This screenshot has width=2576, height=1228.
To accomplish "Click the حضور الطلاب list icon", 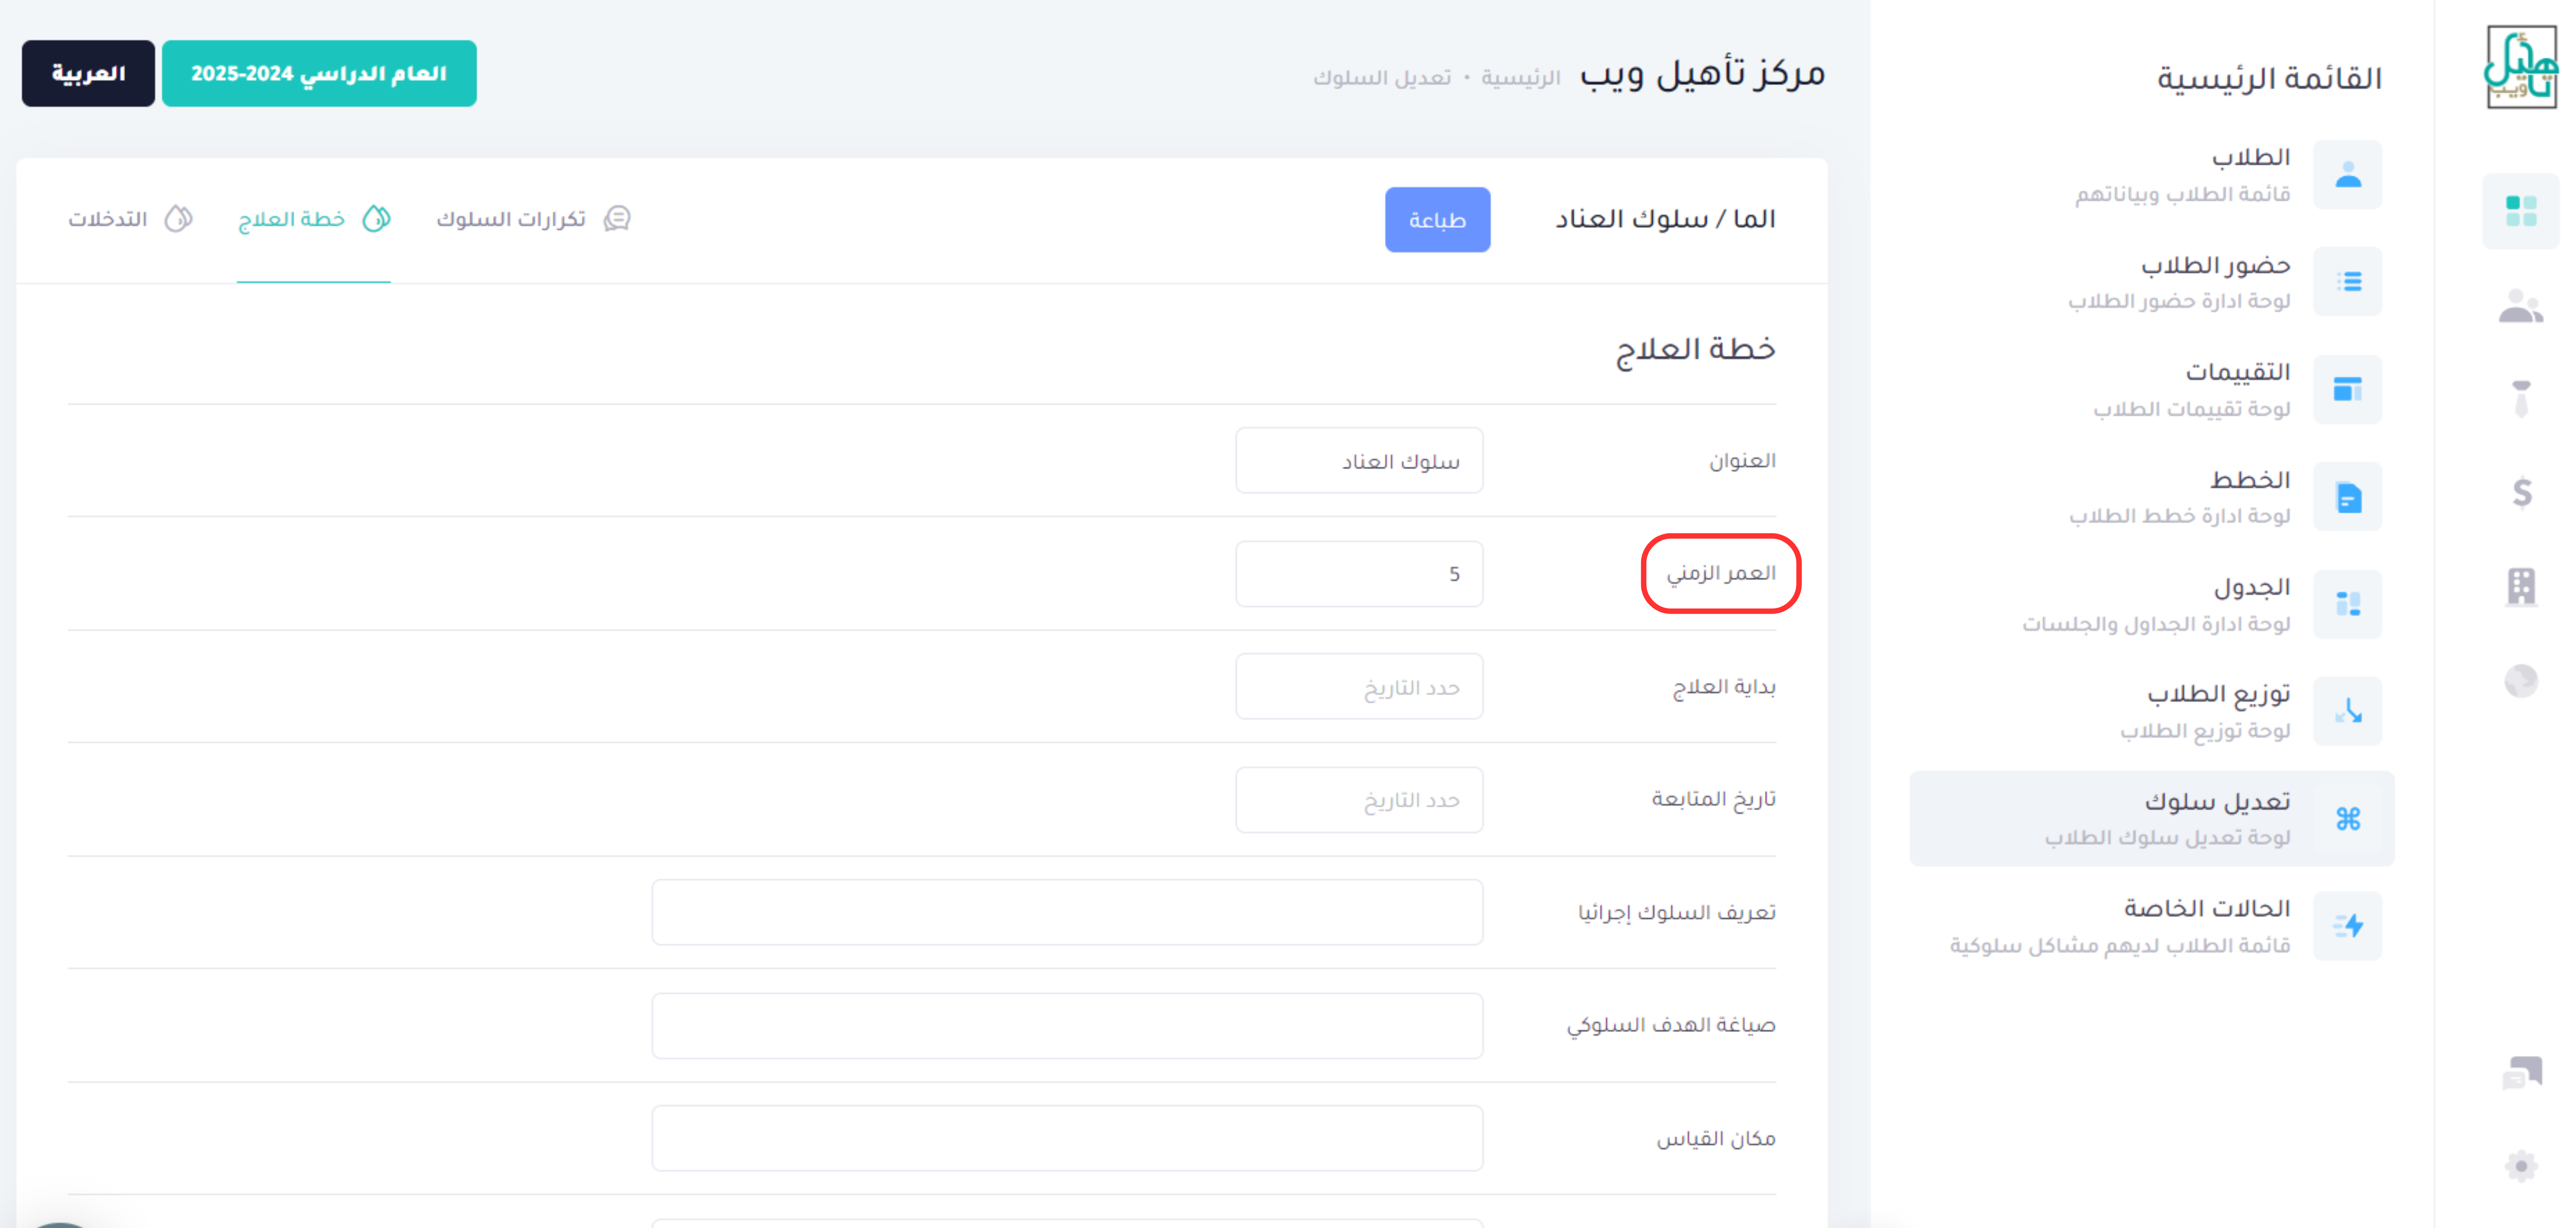I will pos(2348,282).
